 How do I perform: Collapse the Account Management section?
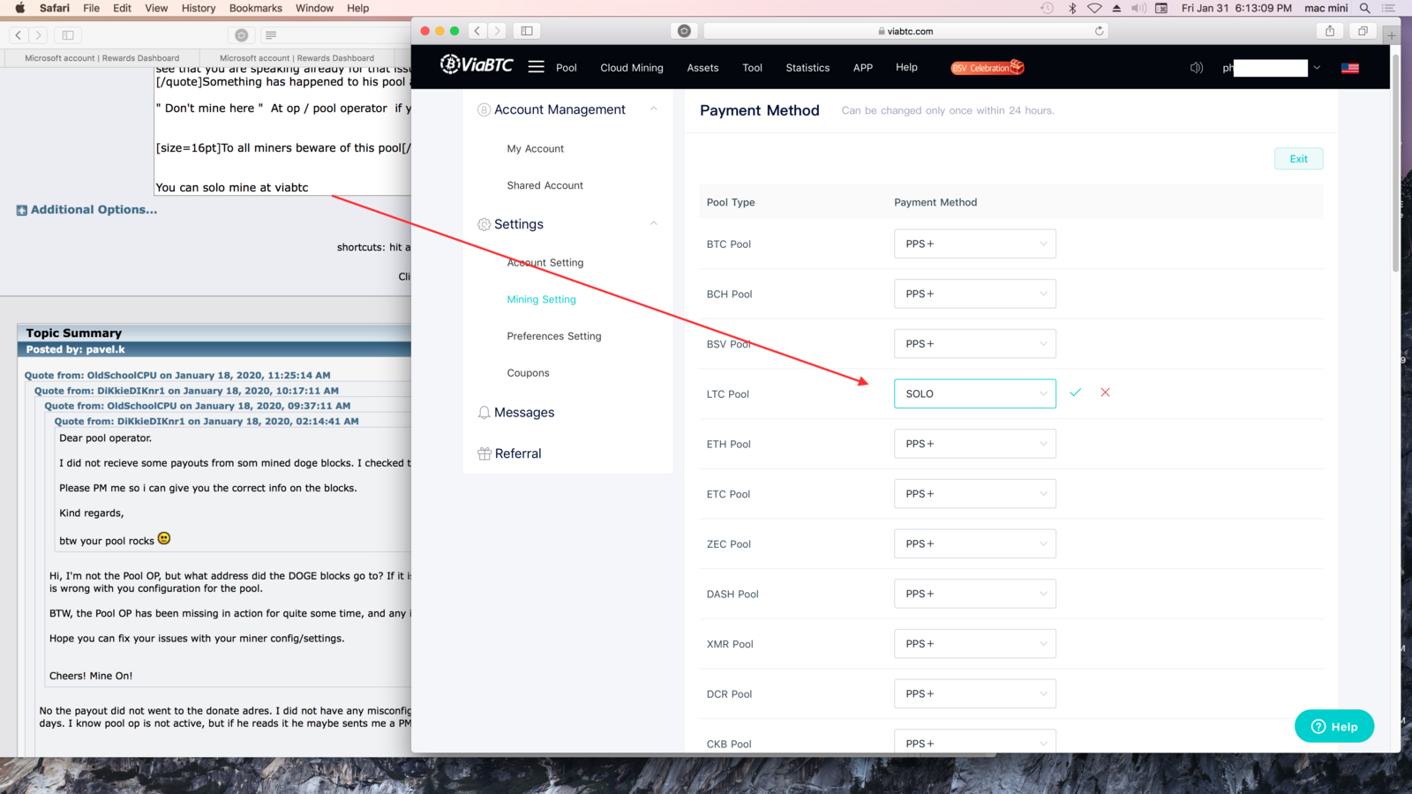coord(653,109)
